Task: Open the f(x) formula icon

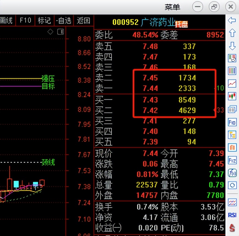Action: click(x=232, y=173)
